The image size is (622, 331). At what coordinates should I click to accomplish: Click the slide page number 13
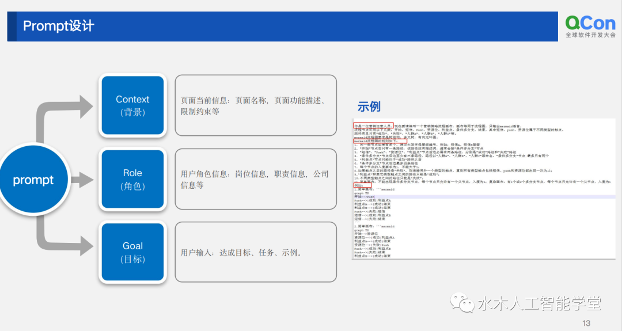click(587, 323)
